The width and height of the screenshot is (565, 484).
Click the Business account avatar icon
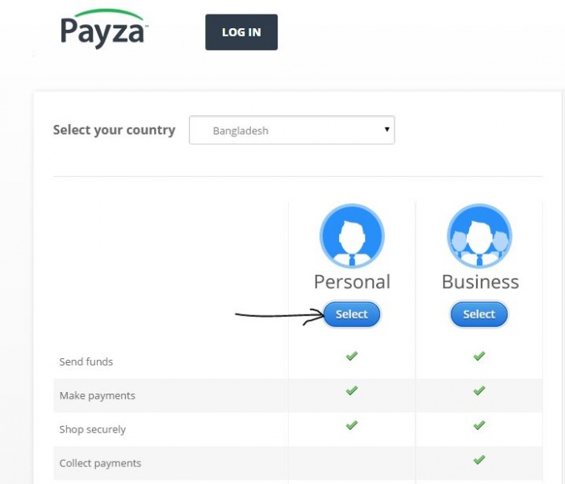tap(479, 236)
